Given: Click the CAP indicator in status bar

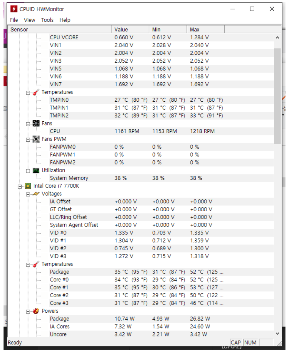Looking at the screenshot, I should pyautogui.click(x=236, y=343).
